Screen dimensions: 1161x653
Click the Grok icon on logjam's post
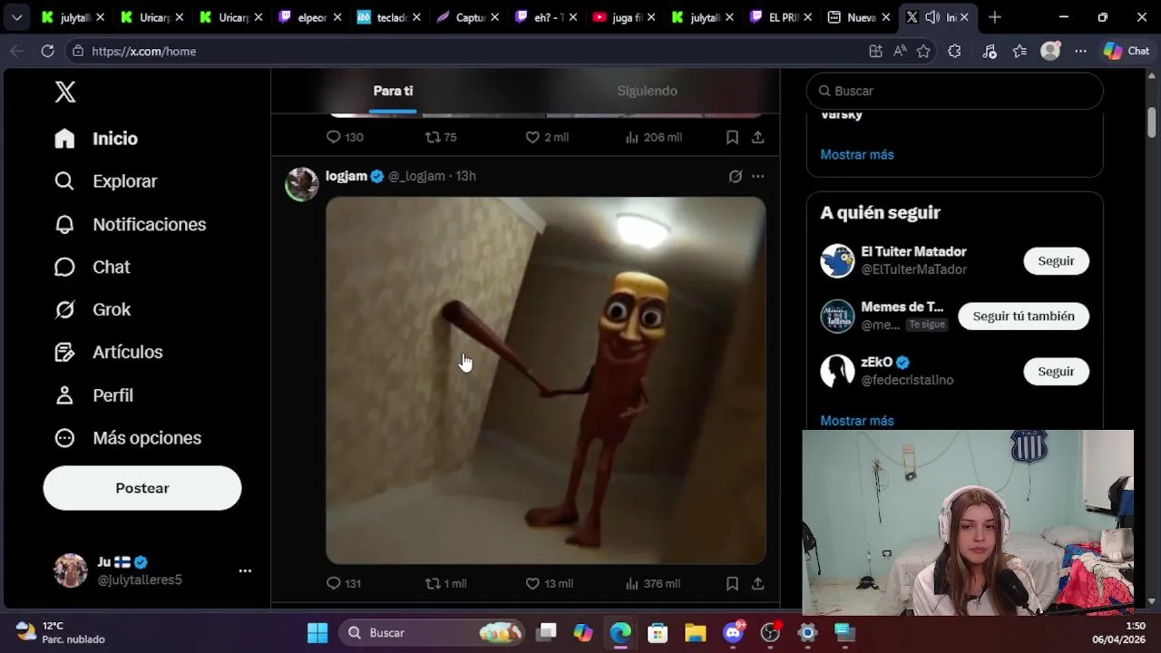(x=736, y=176)
